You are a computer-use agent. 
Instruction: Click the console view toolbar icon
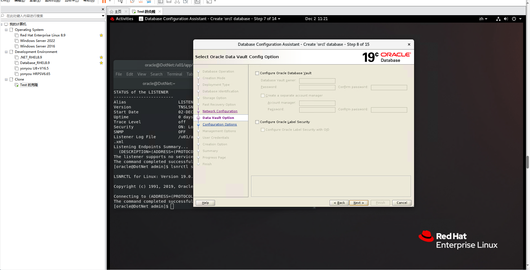tap(197, 1)
